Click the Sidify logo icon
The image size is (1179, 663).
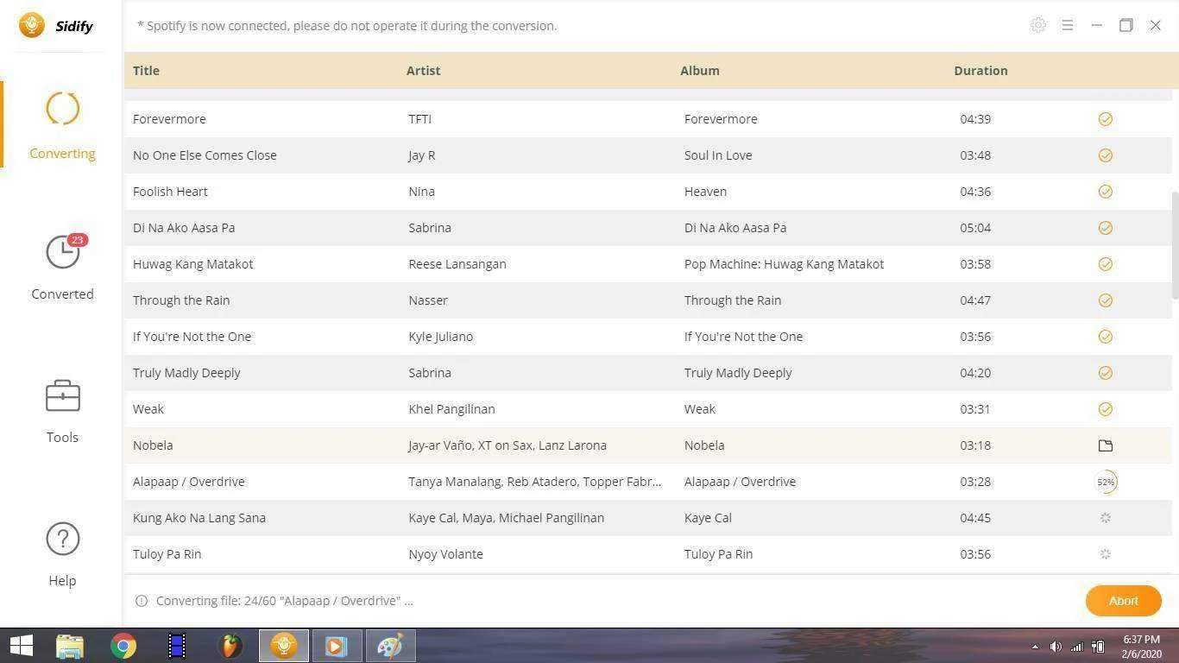(32, 25)
